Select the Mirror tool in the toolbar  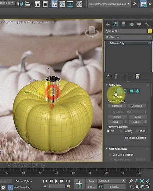click(20, 4)
